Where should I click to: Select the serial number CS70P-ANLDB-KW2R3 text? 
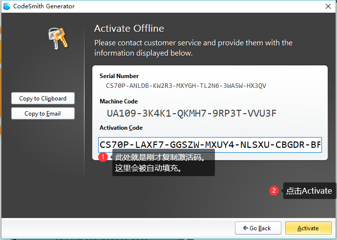[186, 86]
